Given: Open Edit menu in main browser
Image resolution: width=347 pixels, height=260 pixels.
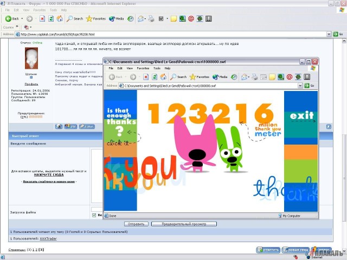Looking at the screenshot, I should click(x=16, y=10).
